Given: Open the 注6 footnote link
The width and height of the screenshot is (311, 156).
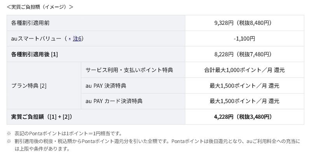Looking at the screenshot, I should pyautogui.click(x=77, y=38).
